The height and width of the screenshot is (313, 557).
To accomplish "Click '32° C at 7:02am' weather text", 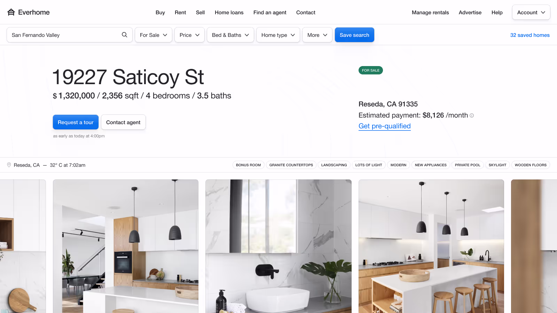I will (68, 165).
